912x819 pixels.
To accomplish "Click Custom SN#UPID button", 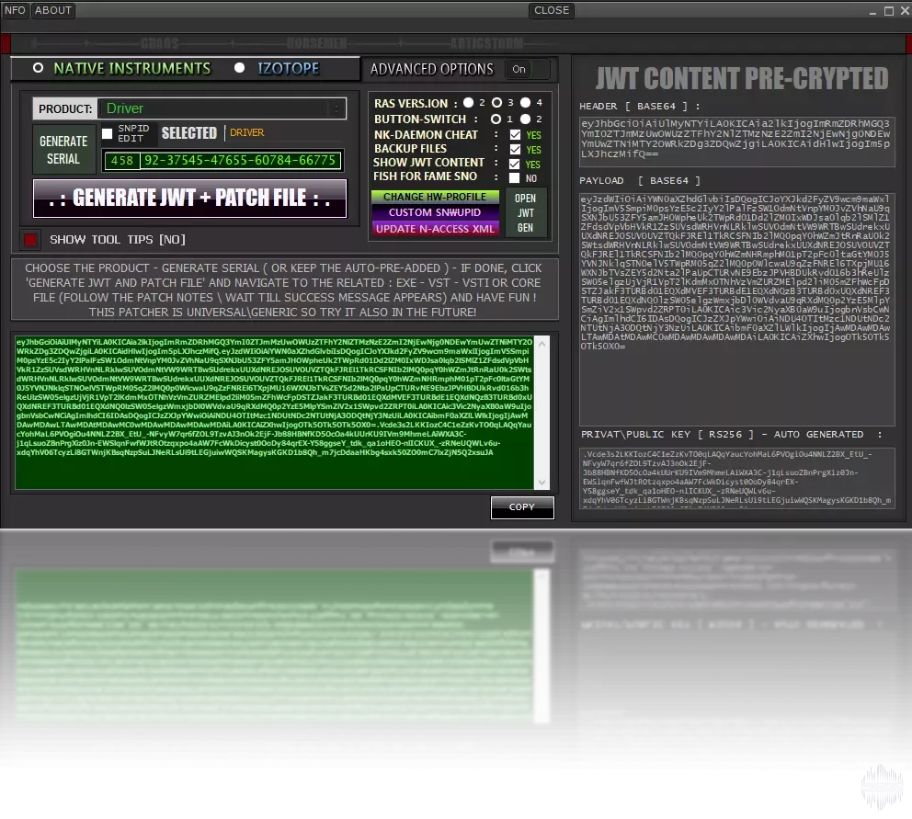I will 435,212.
